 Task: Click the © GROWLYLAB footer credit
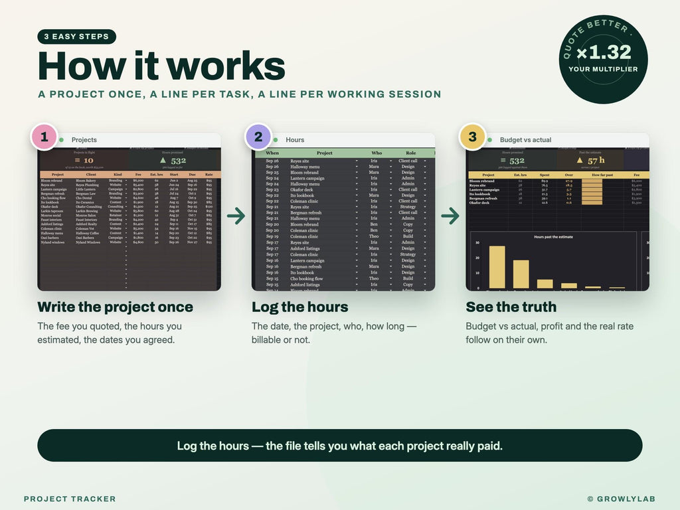click(622, 499)
